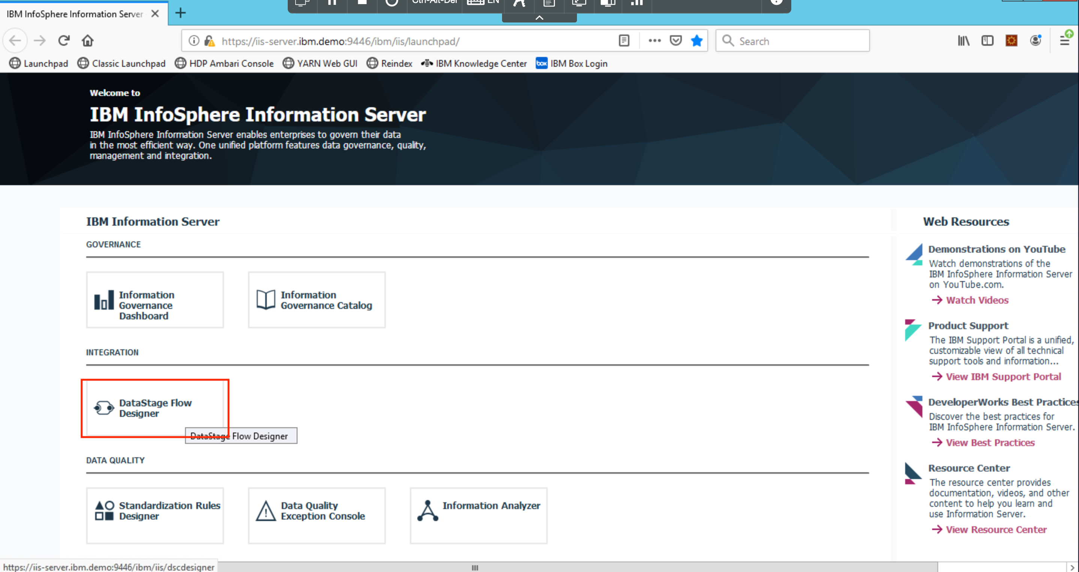This screenshot has height=572, width=1079.
Task: Close the IBM InfoSphere Information Server tab
Action: 155,14
